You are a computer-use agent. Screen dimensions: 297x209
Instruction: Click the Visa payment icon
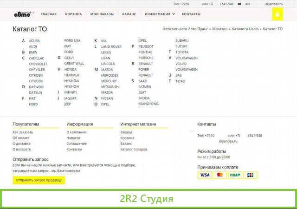coord(204,175)
